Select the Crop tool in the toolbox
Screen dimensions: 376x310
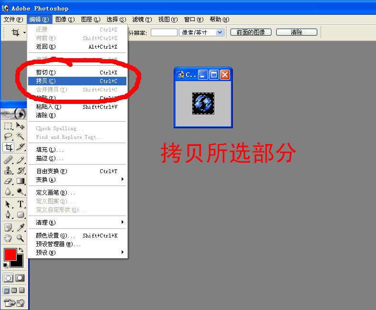pyautogui.click(x=9, y=147)
